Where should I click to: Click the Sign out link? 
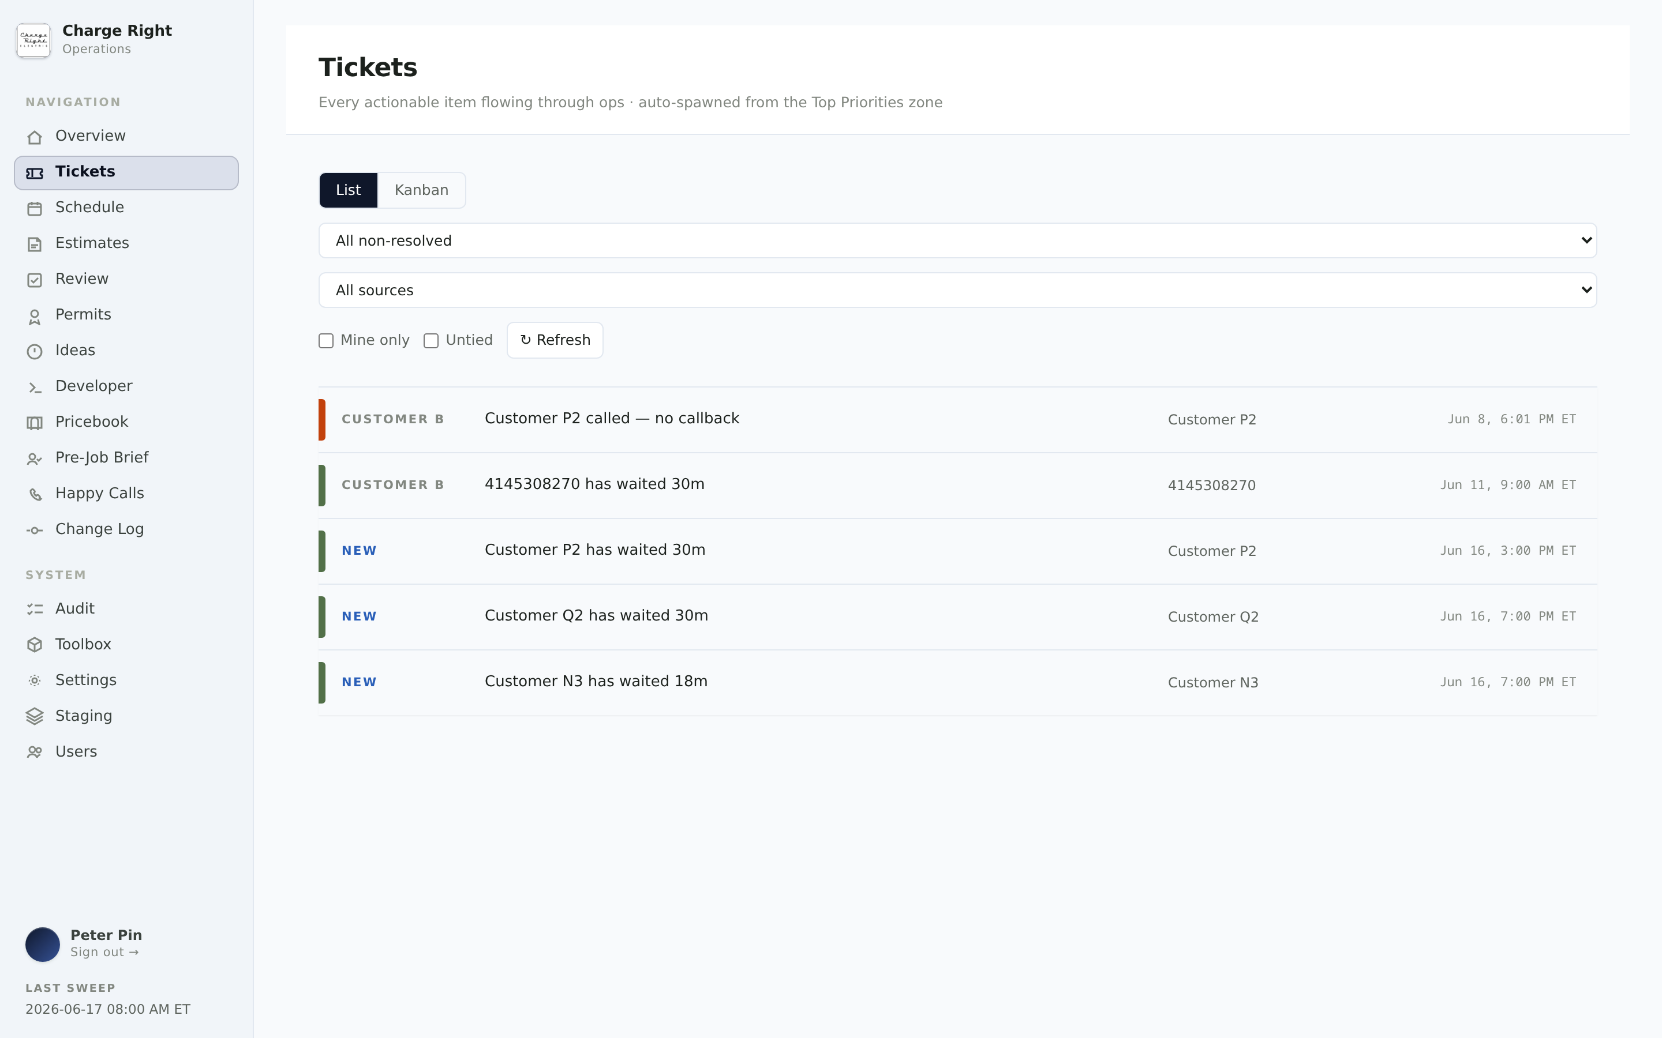(x=104, y=952)
